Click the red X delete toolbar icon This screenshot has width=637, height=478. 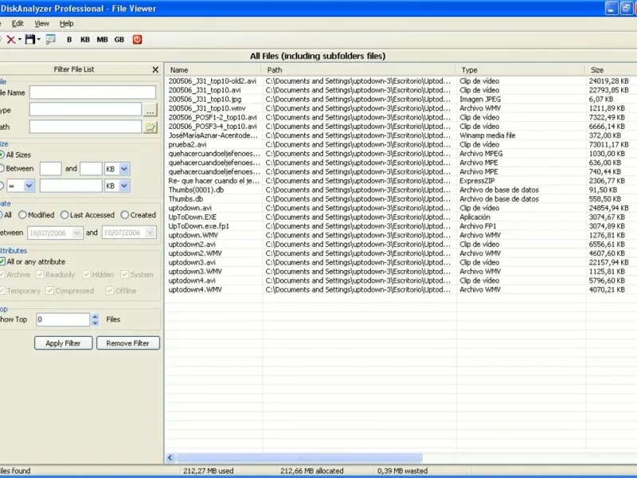[x=11, y=39]
